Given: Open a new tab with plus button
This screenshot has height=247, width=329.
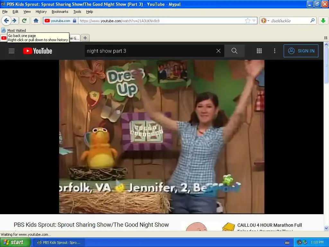Looking at the screenshot, I should pyautogui.click(x=85, y=38).
